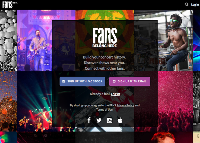Open the Terms of Use link
The width and height of the screenshot is (200, 143).
[104, 110]
